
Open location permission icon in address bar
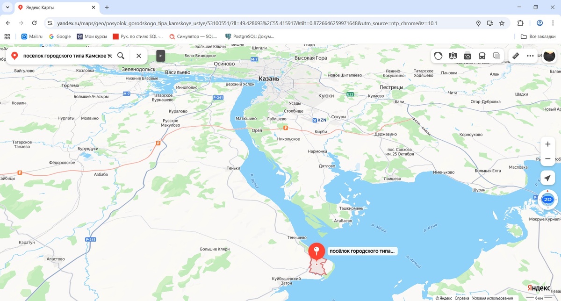tap(478, 23)
